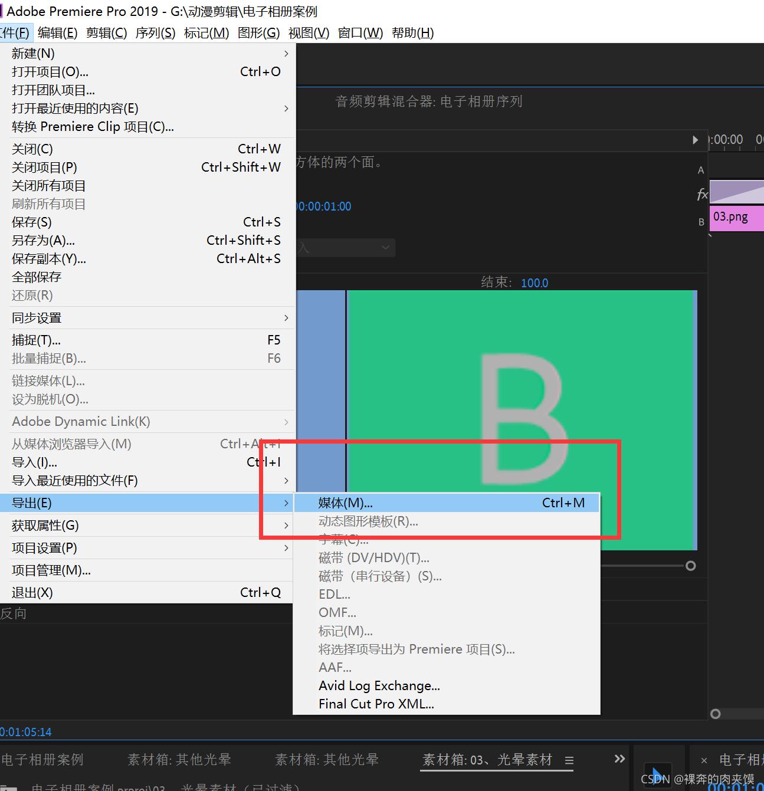The height and width of the screenshot is (791, 764).
Task: Close the 电子相册 sequence tab with the ×
Action: point(704,760)
